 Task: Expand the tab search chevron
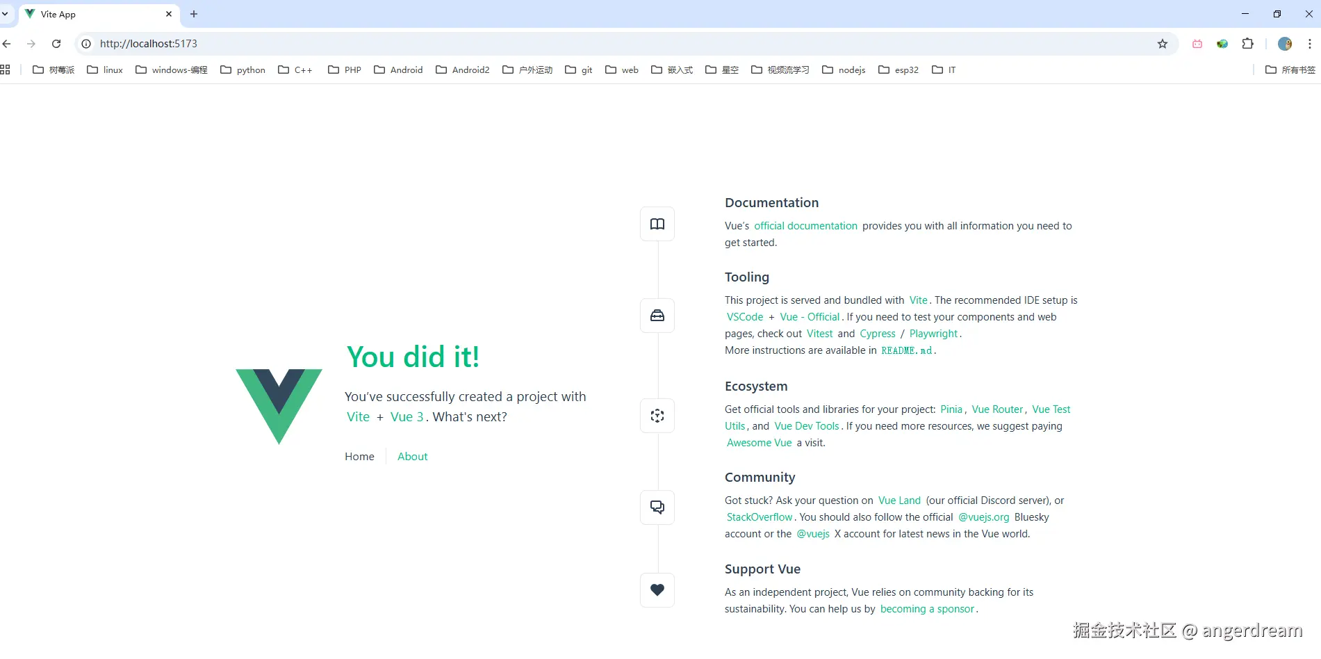point(6,14)
